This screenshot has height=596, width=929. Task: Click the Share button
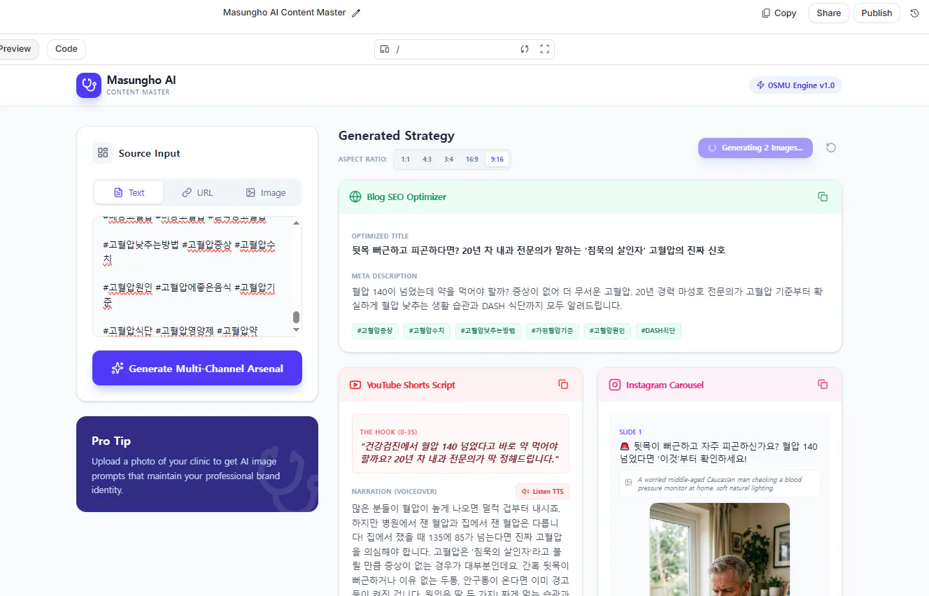[x=829, y=13]
